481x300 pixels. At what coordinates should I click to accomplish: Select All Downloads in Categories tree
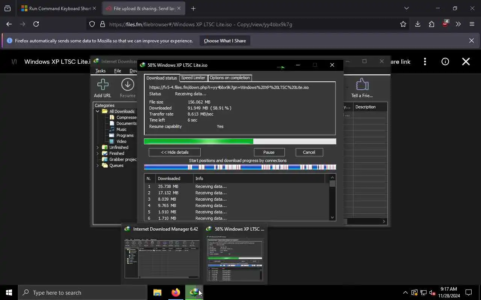coord(118,111)
